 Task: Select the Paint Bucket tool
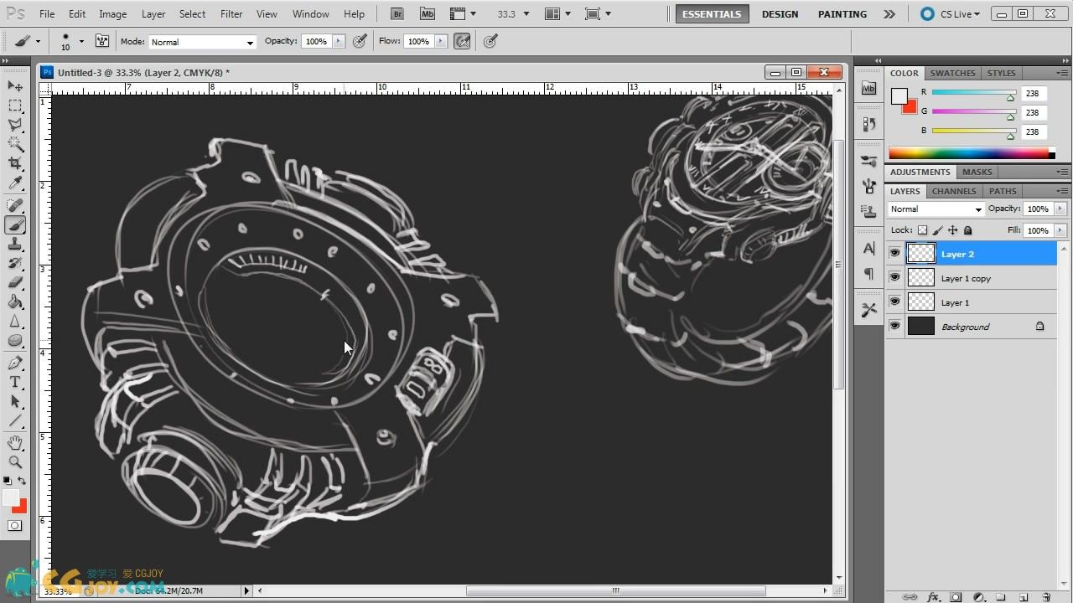(x=15, y=301)
